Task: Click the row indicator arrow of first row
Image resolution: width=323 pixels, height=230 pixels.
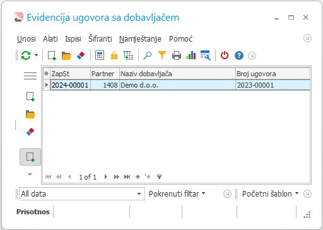Action: point(47,85)
